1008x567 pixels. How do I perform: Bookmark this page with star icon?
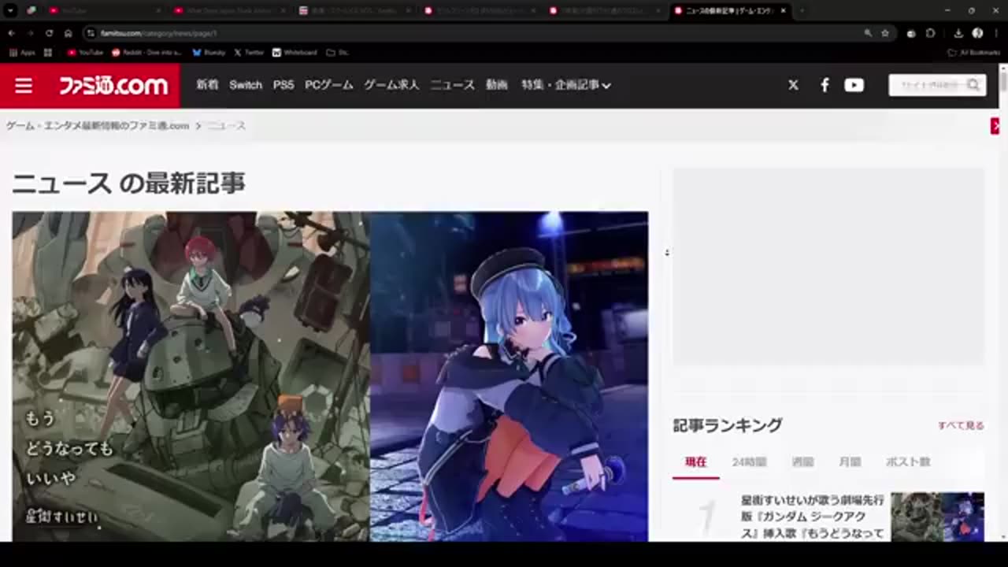[885, 33]
